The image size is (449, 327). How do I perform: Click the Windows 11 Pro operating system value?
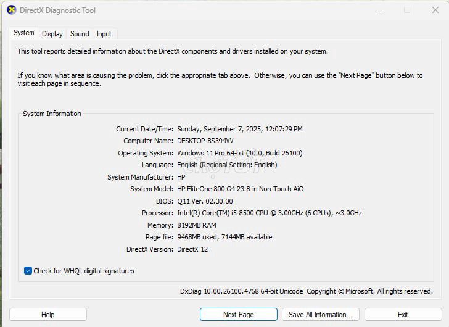[239, 153]
